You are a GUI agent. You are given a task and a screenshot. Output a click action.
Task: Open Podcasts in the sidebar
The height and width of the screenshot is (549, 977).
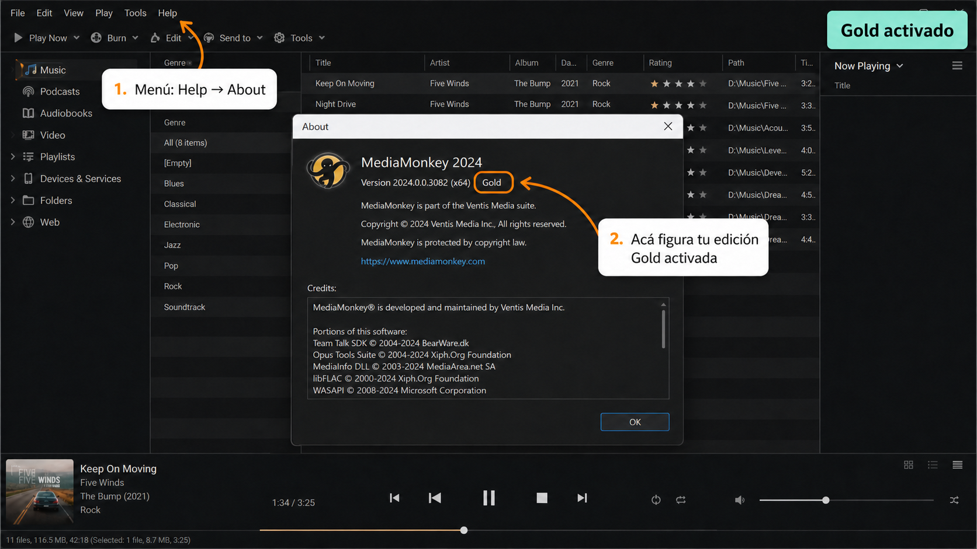pyautogui.click(x=60, y=92)
